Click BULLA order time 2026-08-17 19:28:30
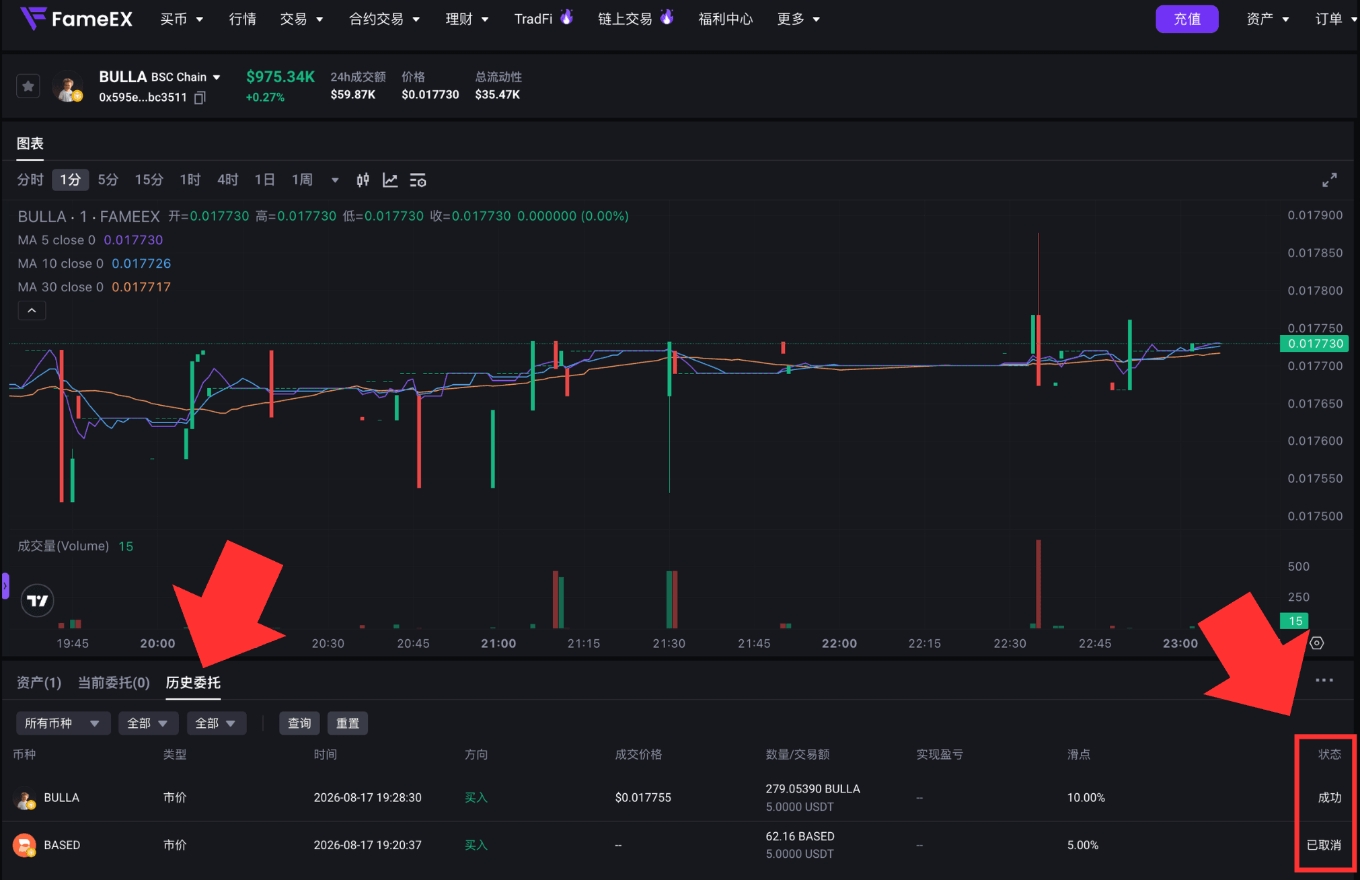The image size is (1360, 880). tap(367, 797)
